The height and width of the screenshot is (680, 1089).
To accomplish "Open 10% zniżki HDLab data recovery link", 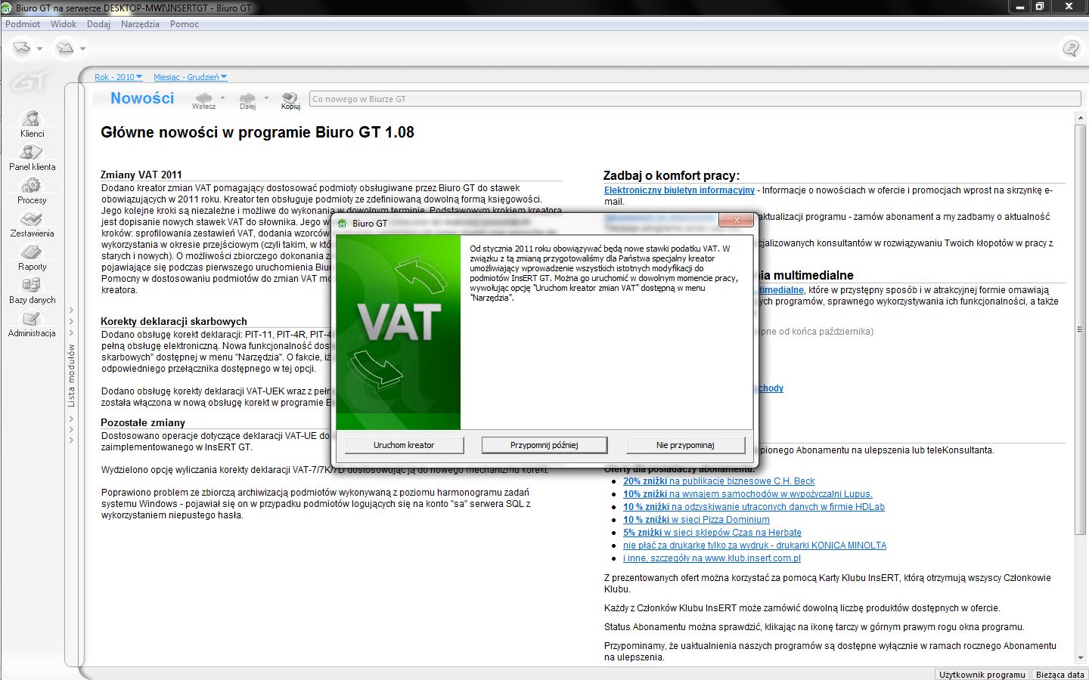I will pos(753,507).
